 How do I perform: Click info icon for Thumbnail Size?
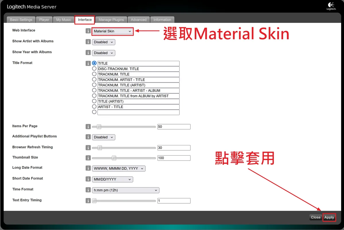88,158
